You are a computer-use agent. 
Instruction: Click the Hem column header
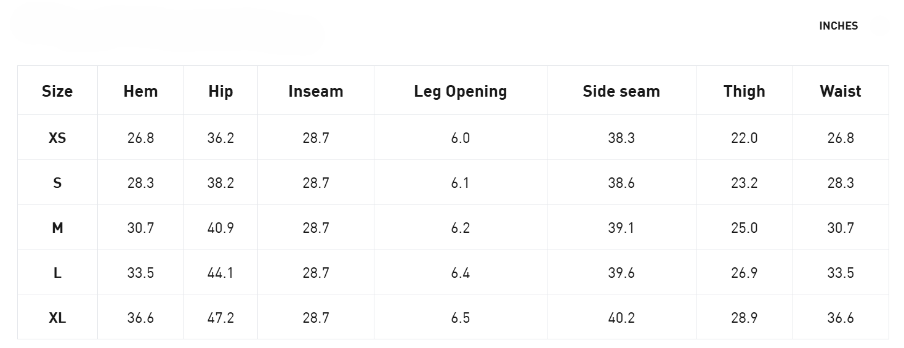click(140, 91)
